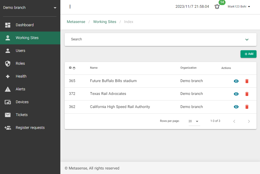
Task: Change rows per page dropdown
Action: [194, 121]
